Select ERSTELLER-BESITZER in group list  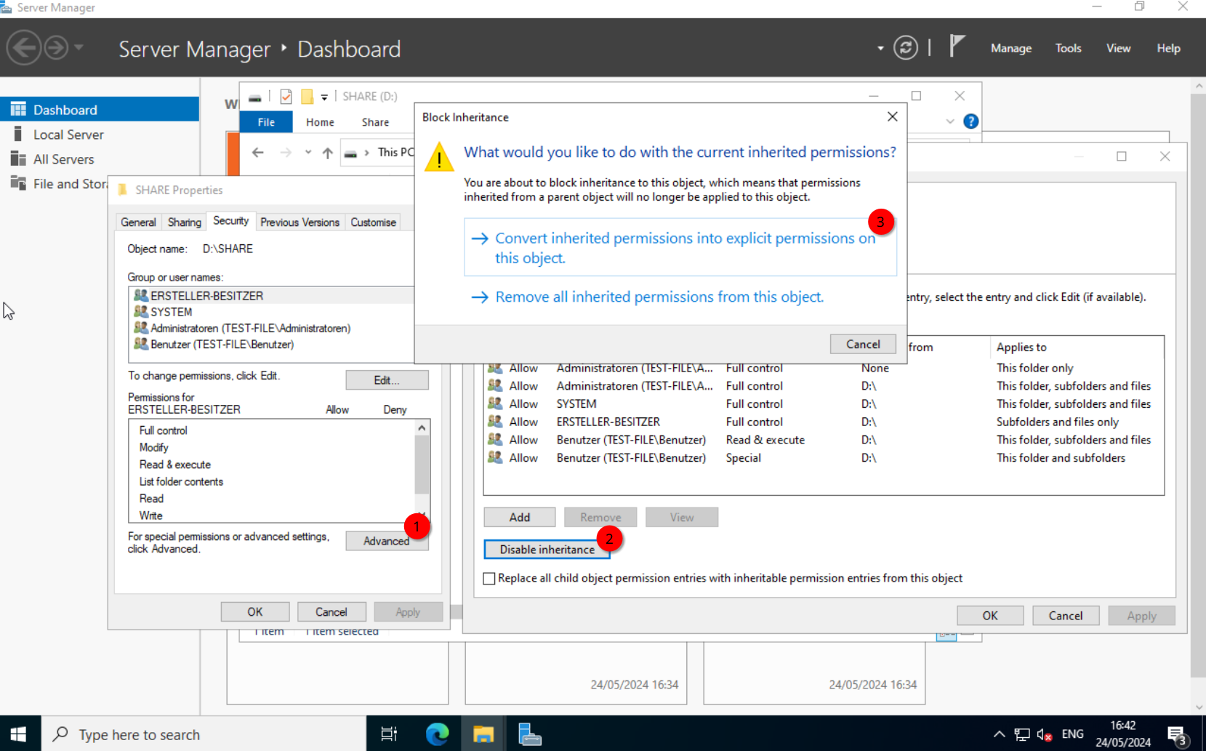point(271,296)
